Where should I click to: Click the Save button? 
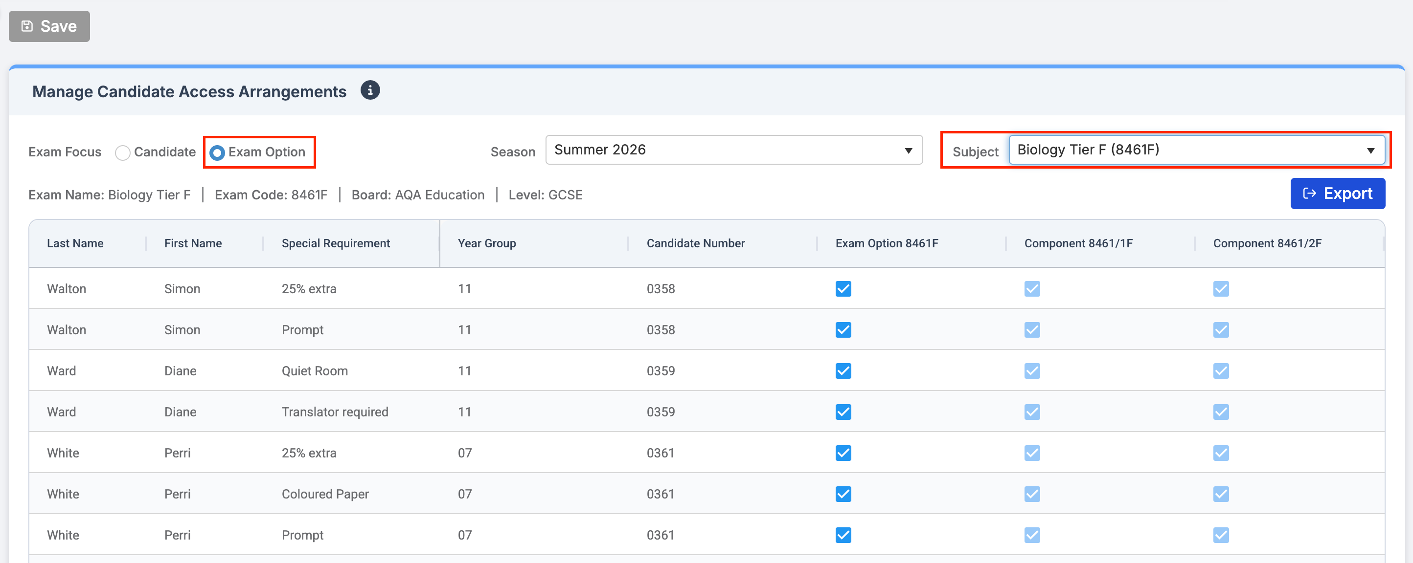(49, 26)
